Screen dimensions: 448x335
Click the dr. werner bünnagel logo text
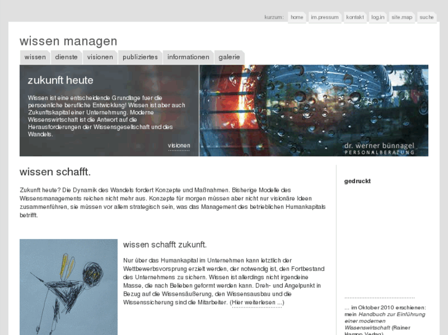point(379,148)
